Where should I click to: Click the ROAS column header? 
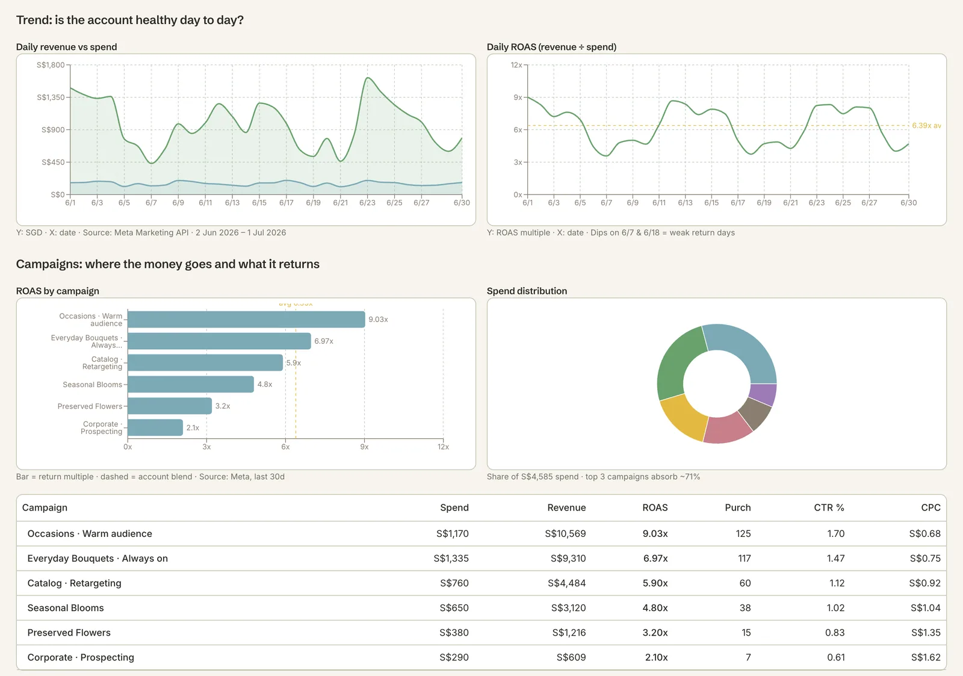(x=655, y=507)
